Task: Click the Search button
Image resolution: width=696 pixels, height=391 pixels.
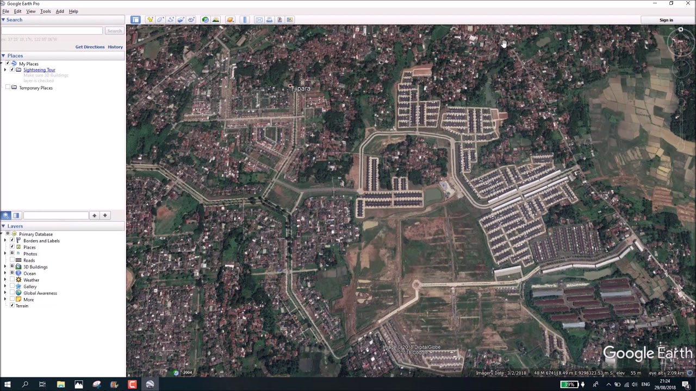Action: (x=114, y=31)
